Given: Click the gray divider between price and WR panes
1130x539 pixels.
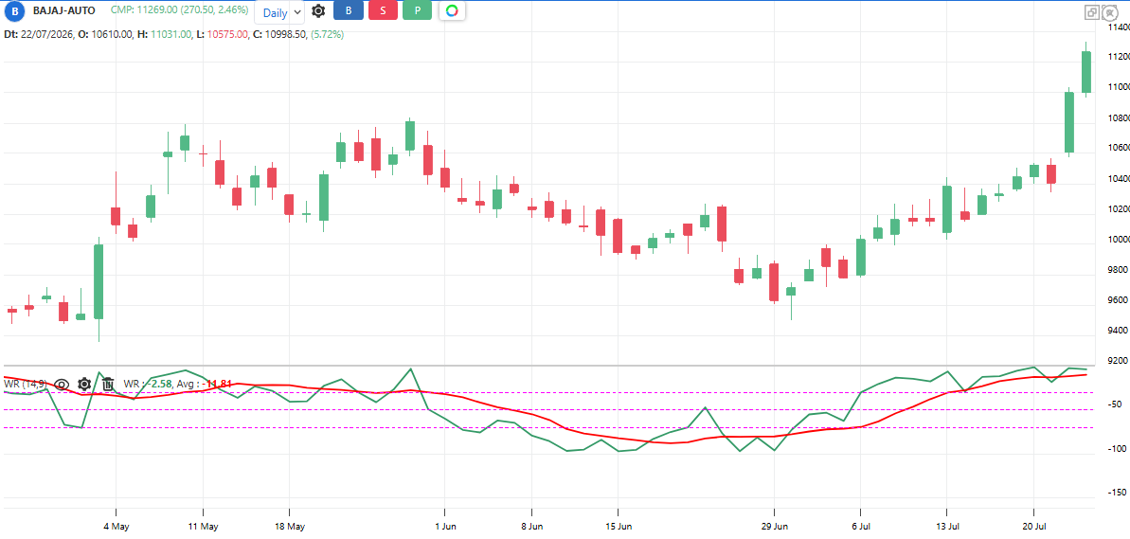Looking at the screenshot, I should pos(550,367).
